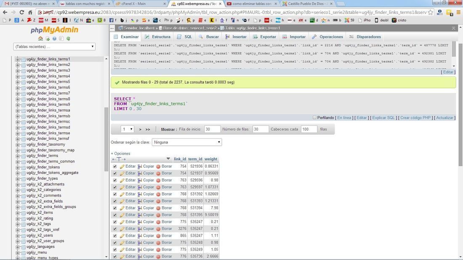The image size is (463, 260).
Task: Open the 'desbl' bookmark
Action: (x=381, y=20)
